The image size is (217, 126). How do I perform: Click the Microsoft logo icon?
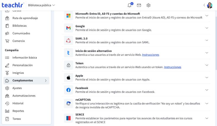click(68, 16)
